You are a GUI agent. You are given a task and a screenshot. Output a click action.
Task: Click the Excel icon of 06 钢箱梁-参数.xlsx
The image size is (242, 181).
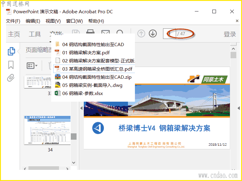(58, 93)
